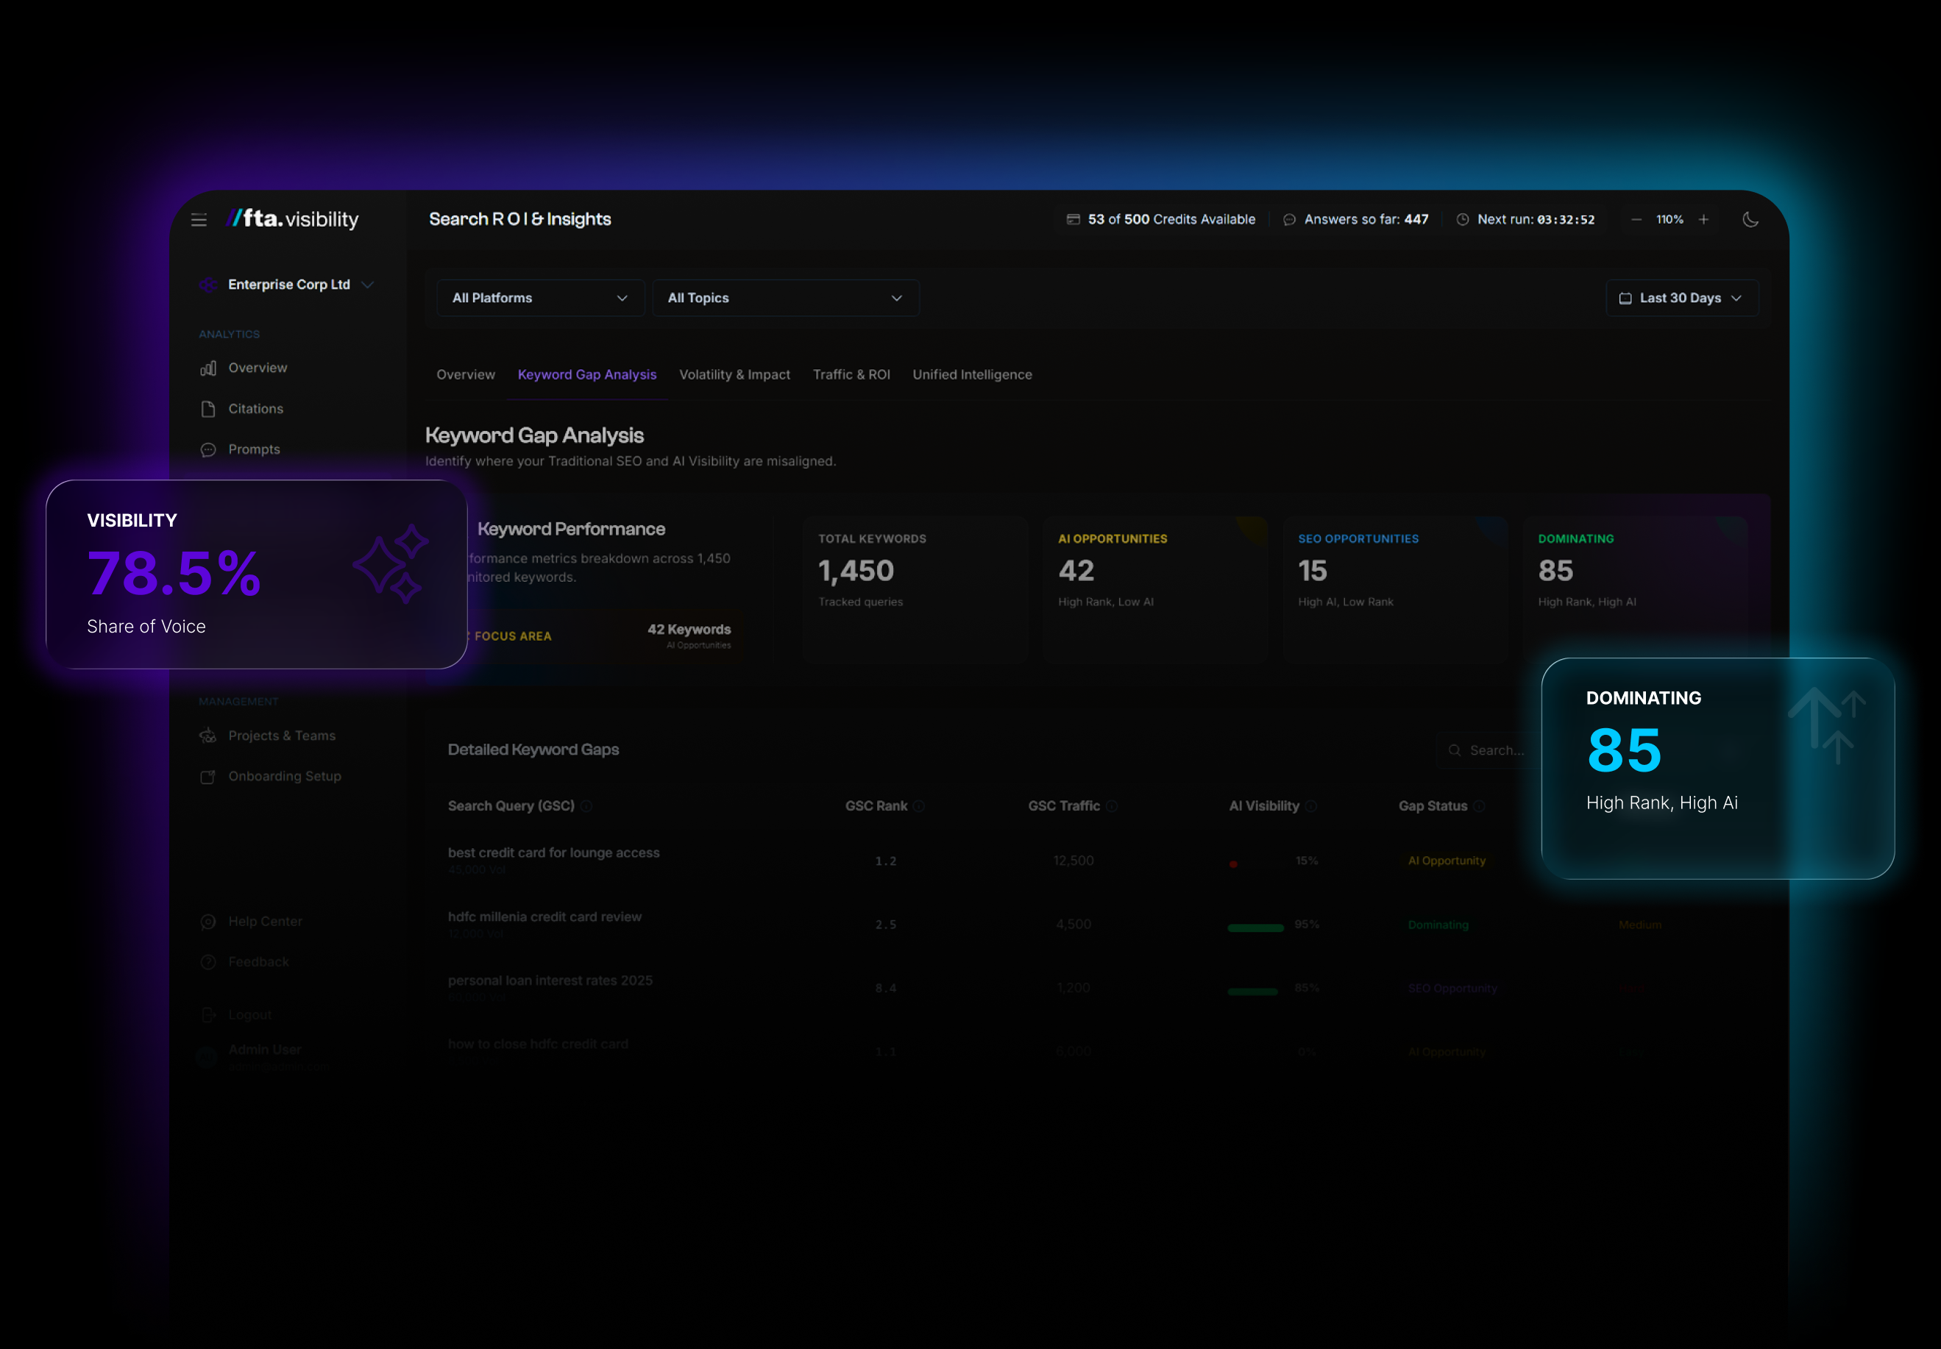Click Search Query (GSC) info icon
The height and width of the screenshot is (1349, 1941).
(x=586, y=806)
